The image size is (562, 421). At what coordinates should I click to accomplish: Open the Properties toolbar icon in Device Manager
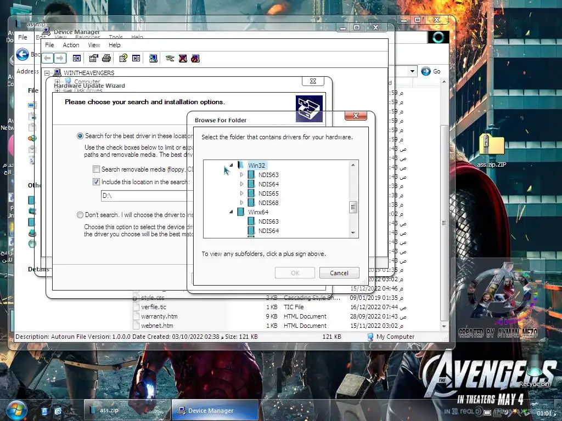pyautogui.click(x=93, y=58)
